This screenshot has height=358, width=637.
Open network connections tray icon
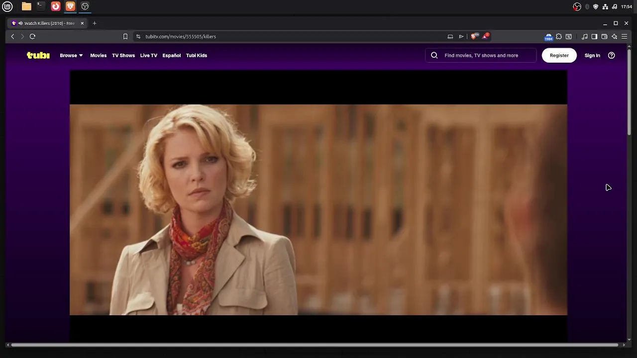(605, 6)
